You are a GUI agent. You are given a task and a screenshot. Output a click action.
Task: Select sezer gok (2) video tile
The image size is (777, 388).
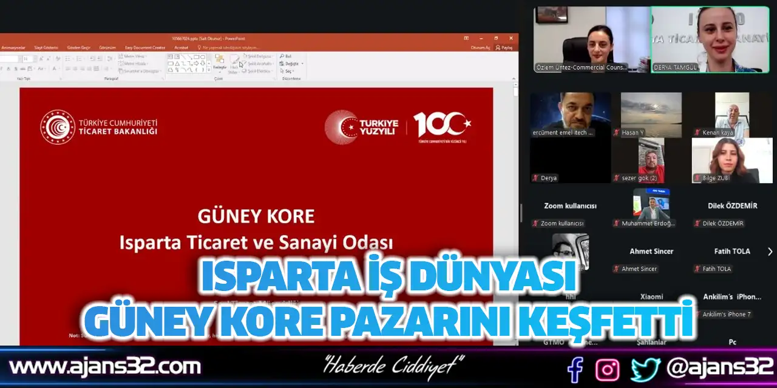click(651, 160)
